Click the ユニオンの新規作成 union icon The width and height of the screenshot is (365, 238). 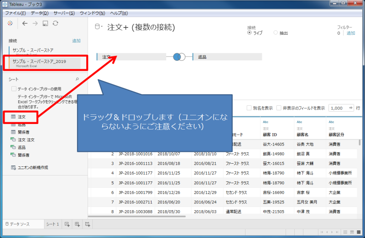[13, 167]
